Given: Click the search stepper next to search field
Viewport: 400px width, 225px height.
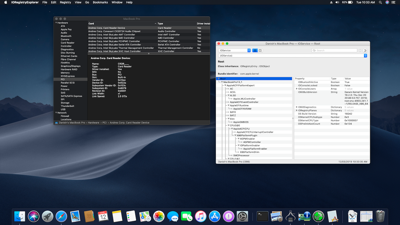Looking at the screenshot, I should click(360, 50).
